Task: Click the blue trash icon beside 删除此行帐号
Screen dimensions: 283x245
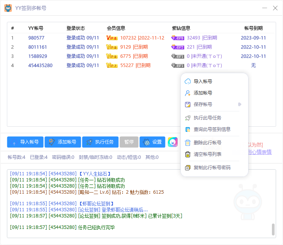Action: coord(188,143)
